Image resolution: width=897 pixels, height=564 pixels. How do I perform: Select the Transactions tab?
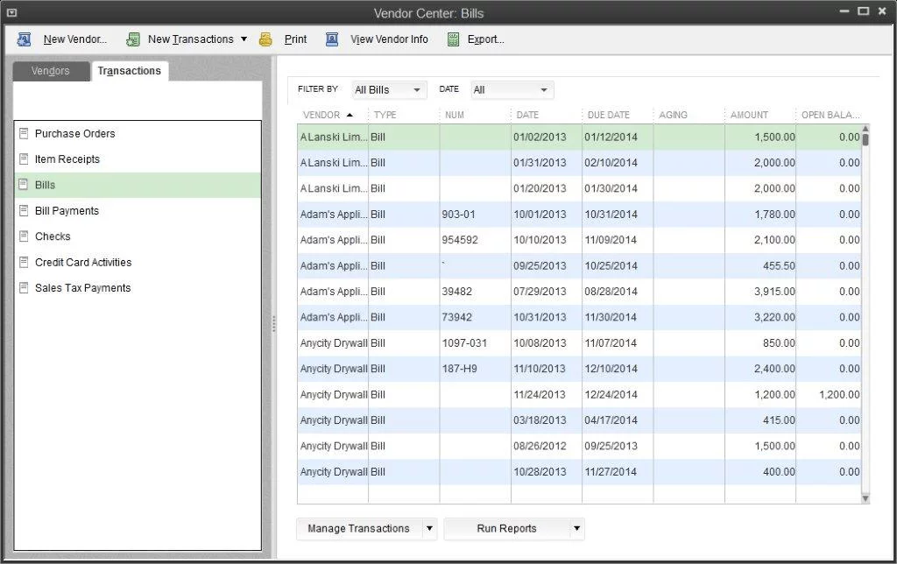click(130, 71)
